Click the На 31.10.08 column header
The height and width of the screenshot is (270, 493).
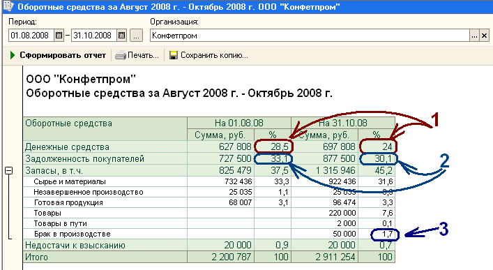pyautogui.click(x=343, y=123)
